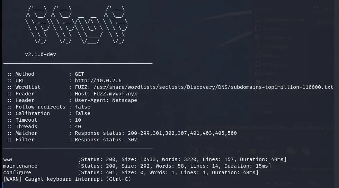339x188 pixels.
Task: Click the Escritorio folder icon in background sidebar
Action: 258,28
